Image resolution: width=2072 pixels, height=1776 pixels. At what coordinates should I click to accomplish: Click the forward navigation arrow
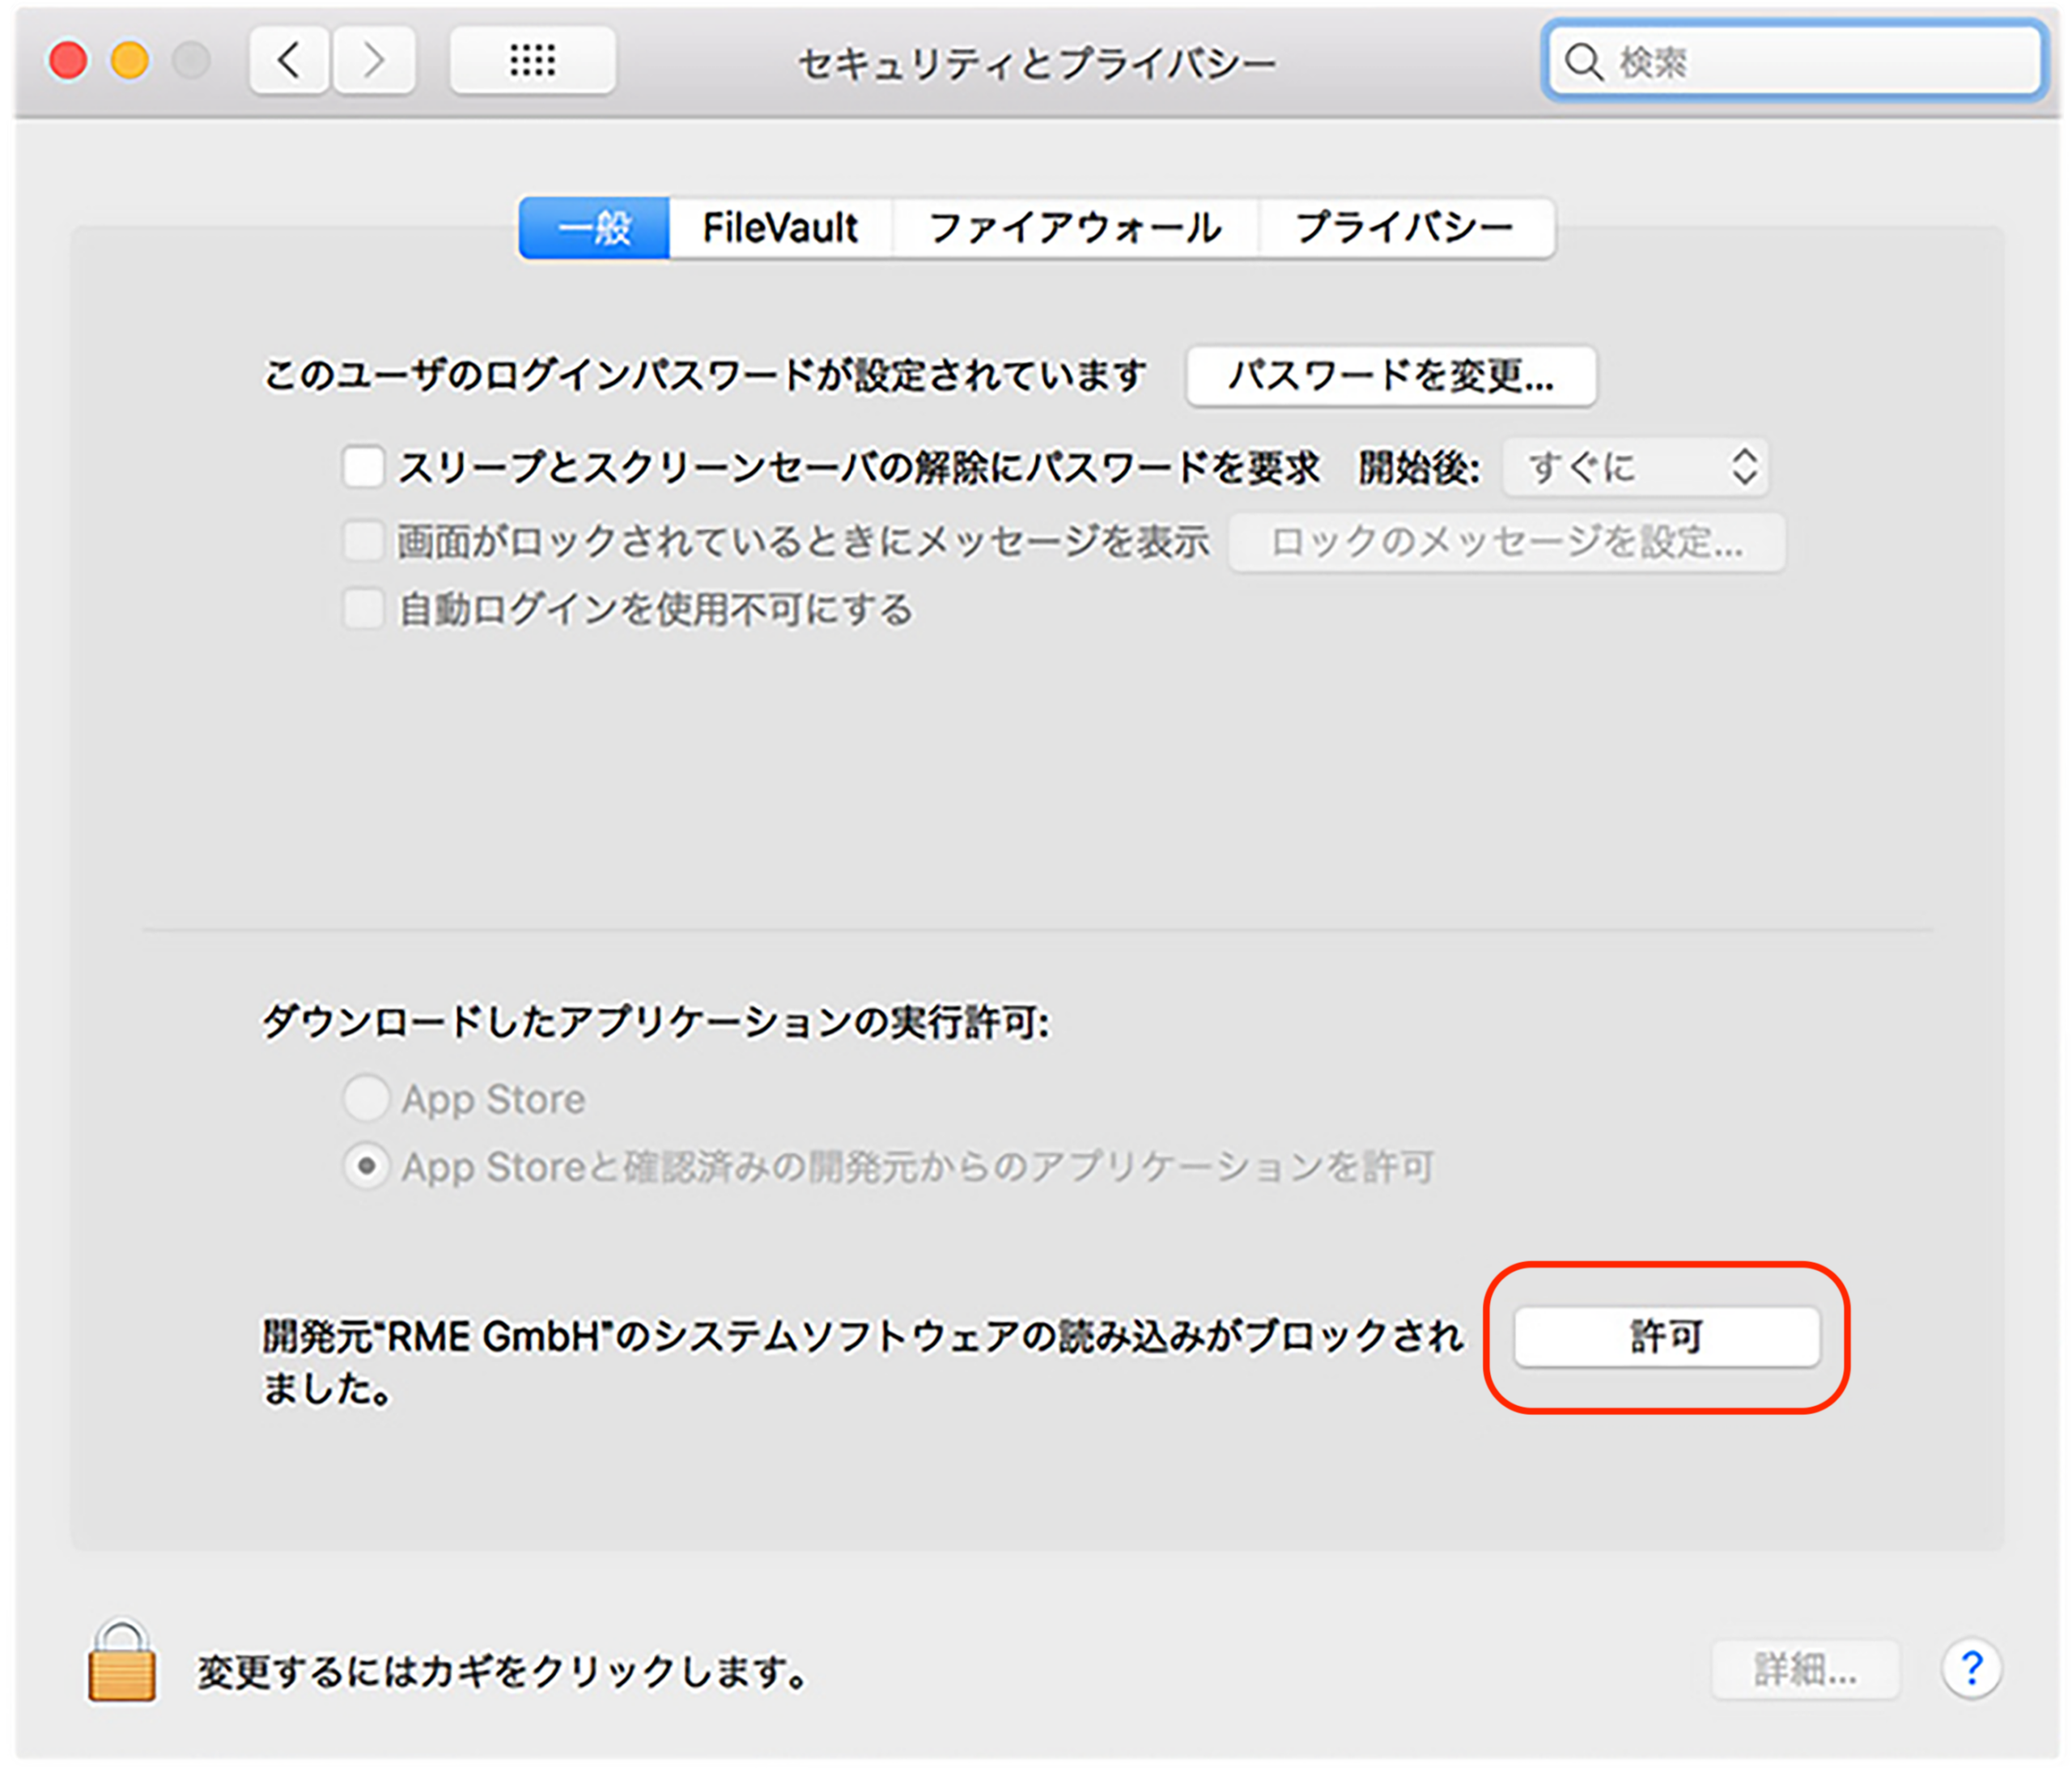coord(373,60)
